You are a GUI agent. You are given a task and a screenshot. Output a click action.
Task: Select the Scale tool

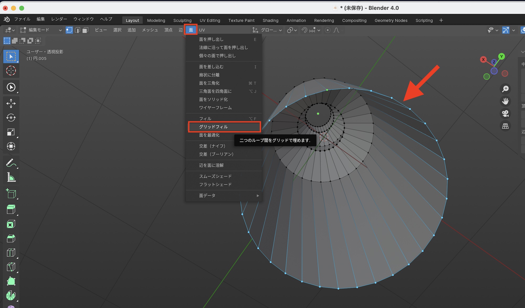pyautogui.click(x=11, y=132)
